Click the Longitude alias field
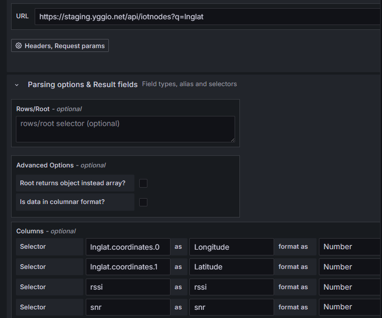Image resolution: width=382 pixels, height=318 pixels. click(x=231, y=247)
